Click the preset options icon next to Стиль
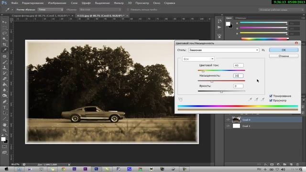Viewport: 306px width, 172px height. point(263,50)
